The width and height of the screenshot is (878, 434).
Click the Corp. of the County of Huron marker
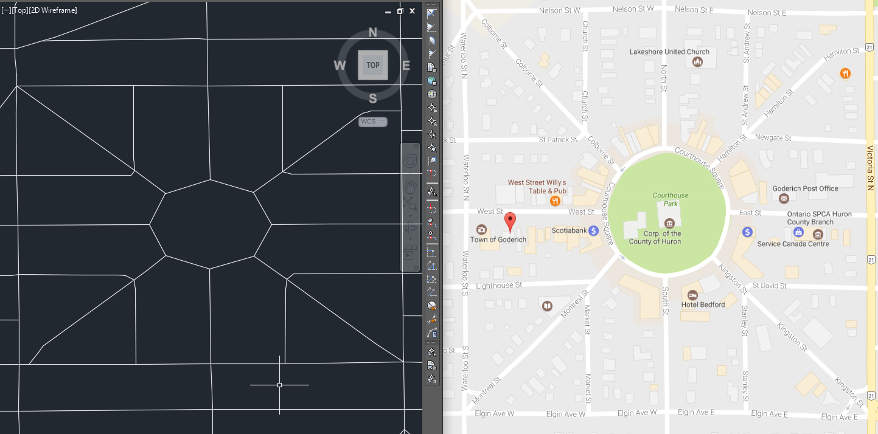(x=670, y=223)
